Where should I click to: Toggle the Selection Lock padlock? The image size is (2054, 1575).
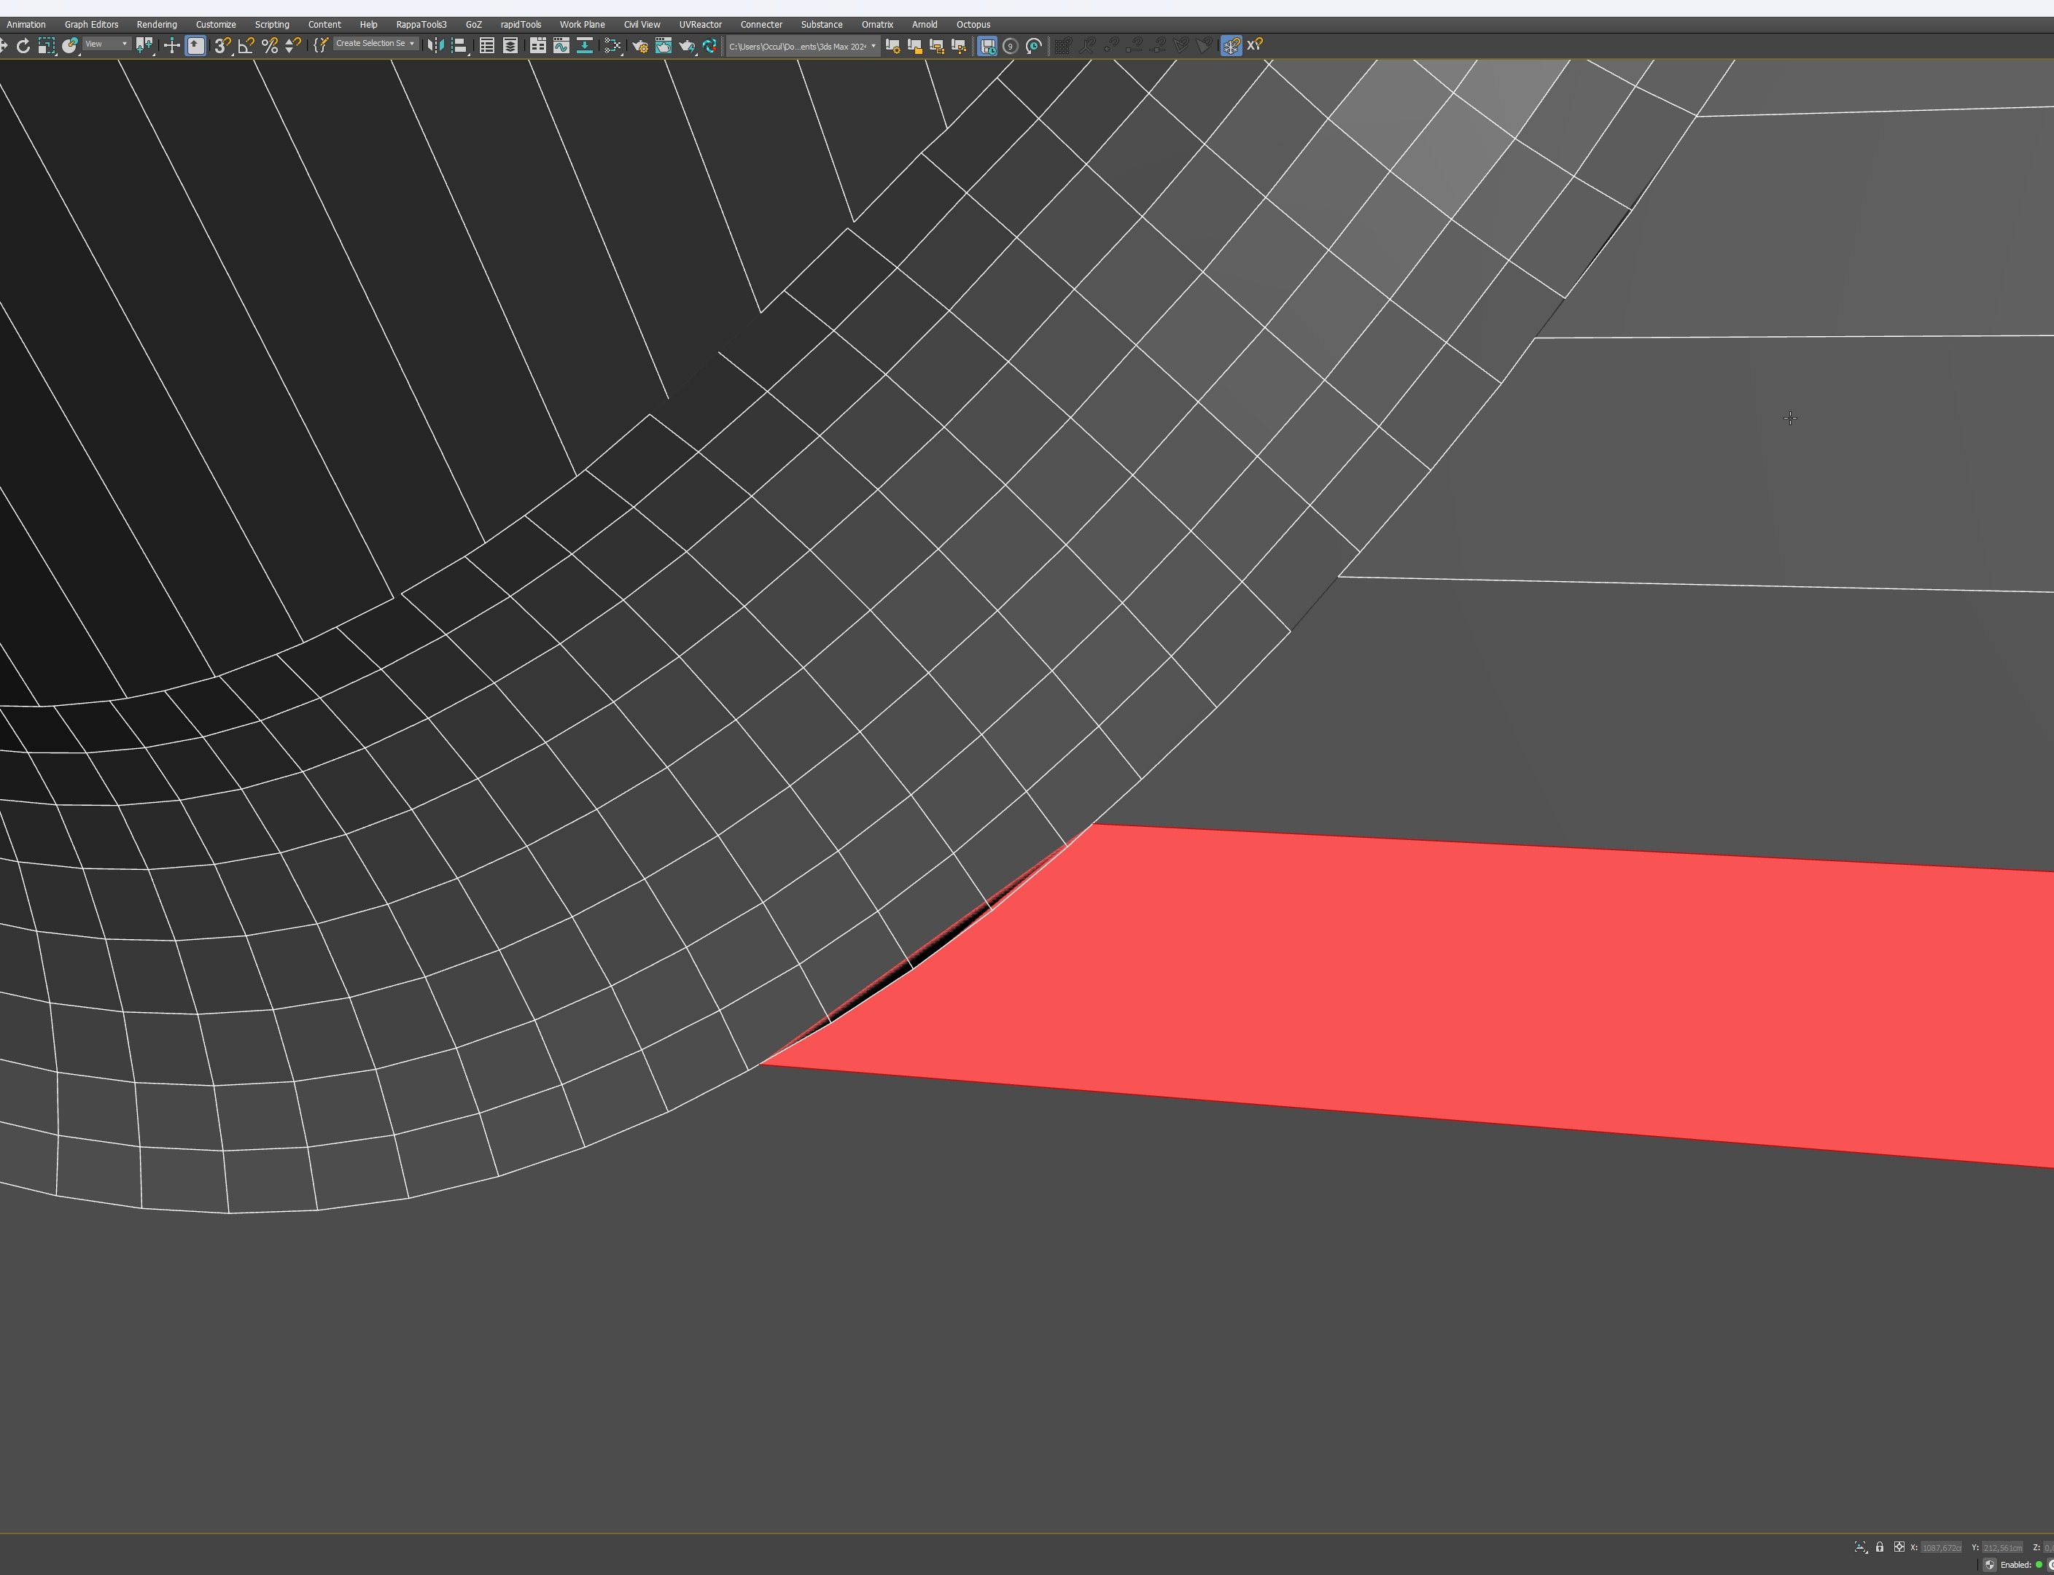(1879, 1547)
